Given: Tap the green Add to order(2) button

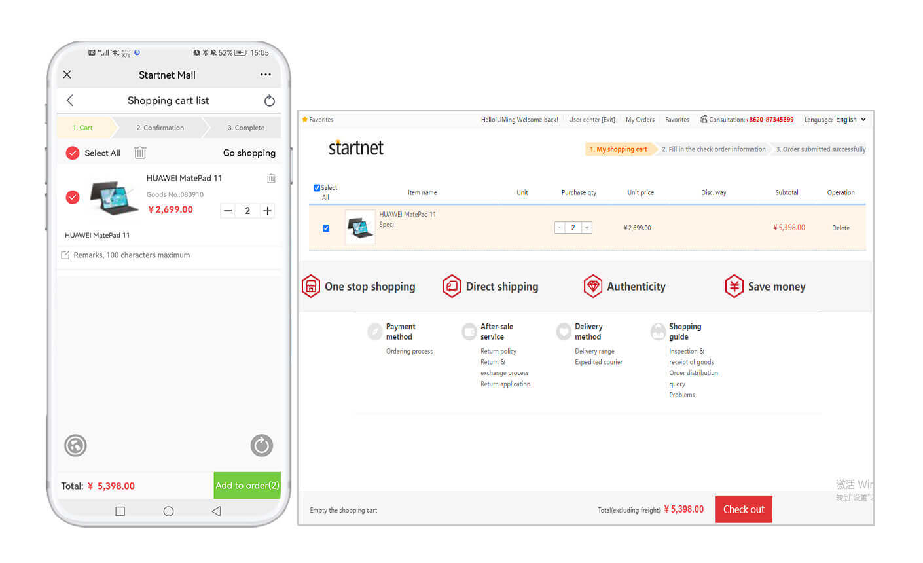Looking at the screenshot, I should coord(247,486).
